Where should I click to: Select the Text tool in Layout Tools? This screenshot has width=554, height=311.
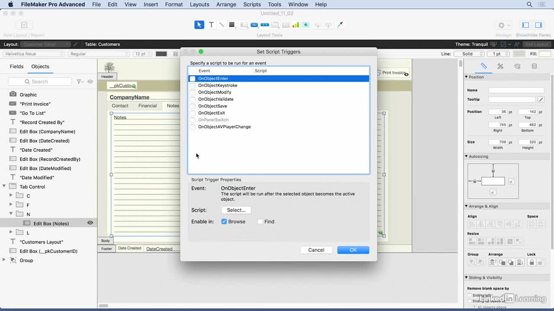click(x=211, y=25)
